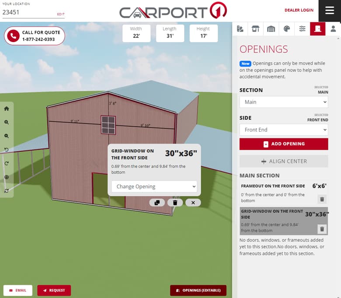The width and height of the screenshot is (341, 298).
Task: Close the grid-window popup
Action: (193, 202)
